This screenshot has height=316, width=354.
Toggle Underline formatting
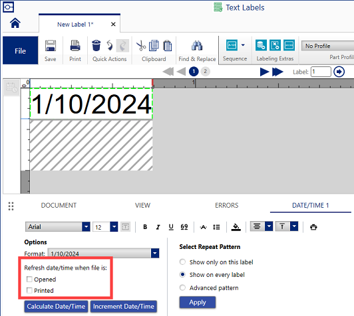pyautogui.click(x=171, y=227)
